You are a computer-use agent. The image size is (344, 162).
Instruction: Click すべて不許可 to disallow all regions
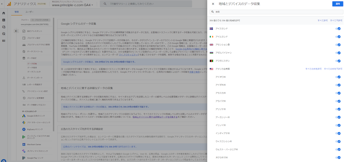[x=336, y=21]
